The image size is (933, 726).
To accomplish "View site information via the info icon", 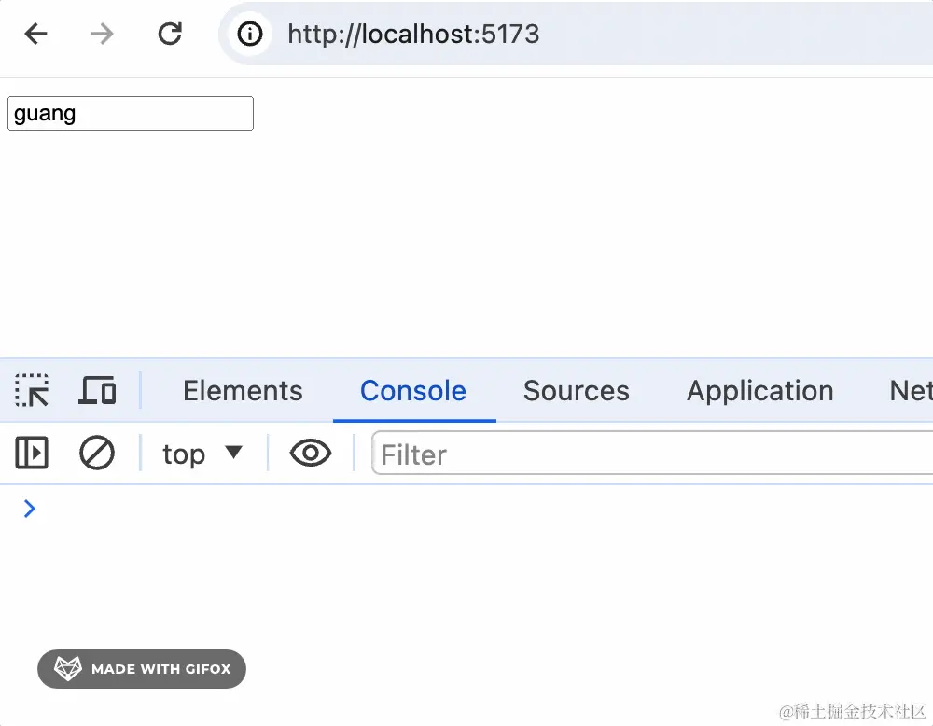I will [x=250, y=34].
